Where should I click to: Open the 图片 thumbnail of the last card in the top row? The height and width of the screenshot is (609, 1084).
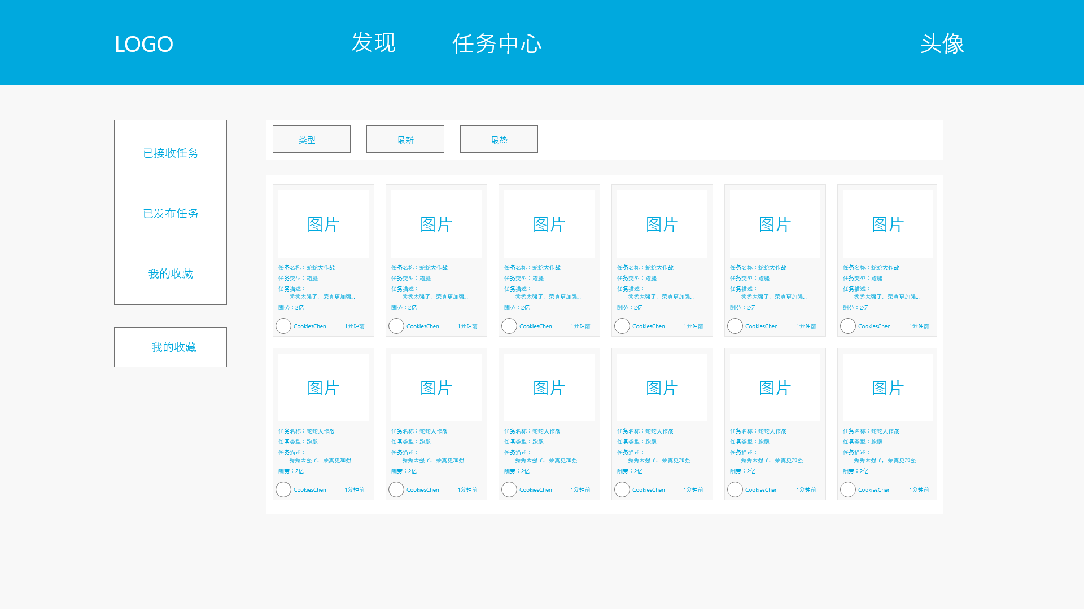click(x=888, y=224)
